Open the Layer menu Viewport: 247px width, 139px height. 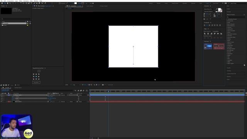click(16, 1)
